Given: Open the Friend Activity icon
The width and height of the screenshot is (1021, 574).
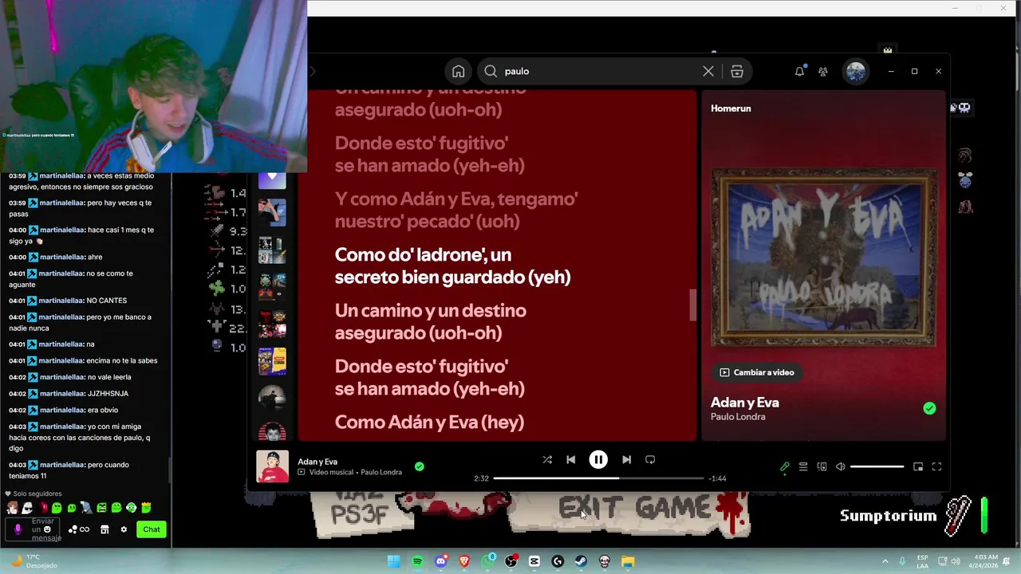Looking at the screenshot, I should pyautogui.click(x=822, y=71).
